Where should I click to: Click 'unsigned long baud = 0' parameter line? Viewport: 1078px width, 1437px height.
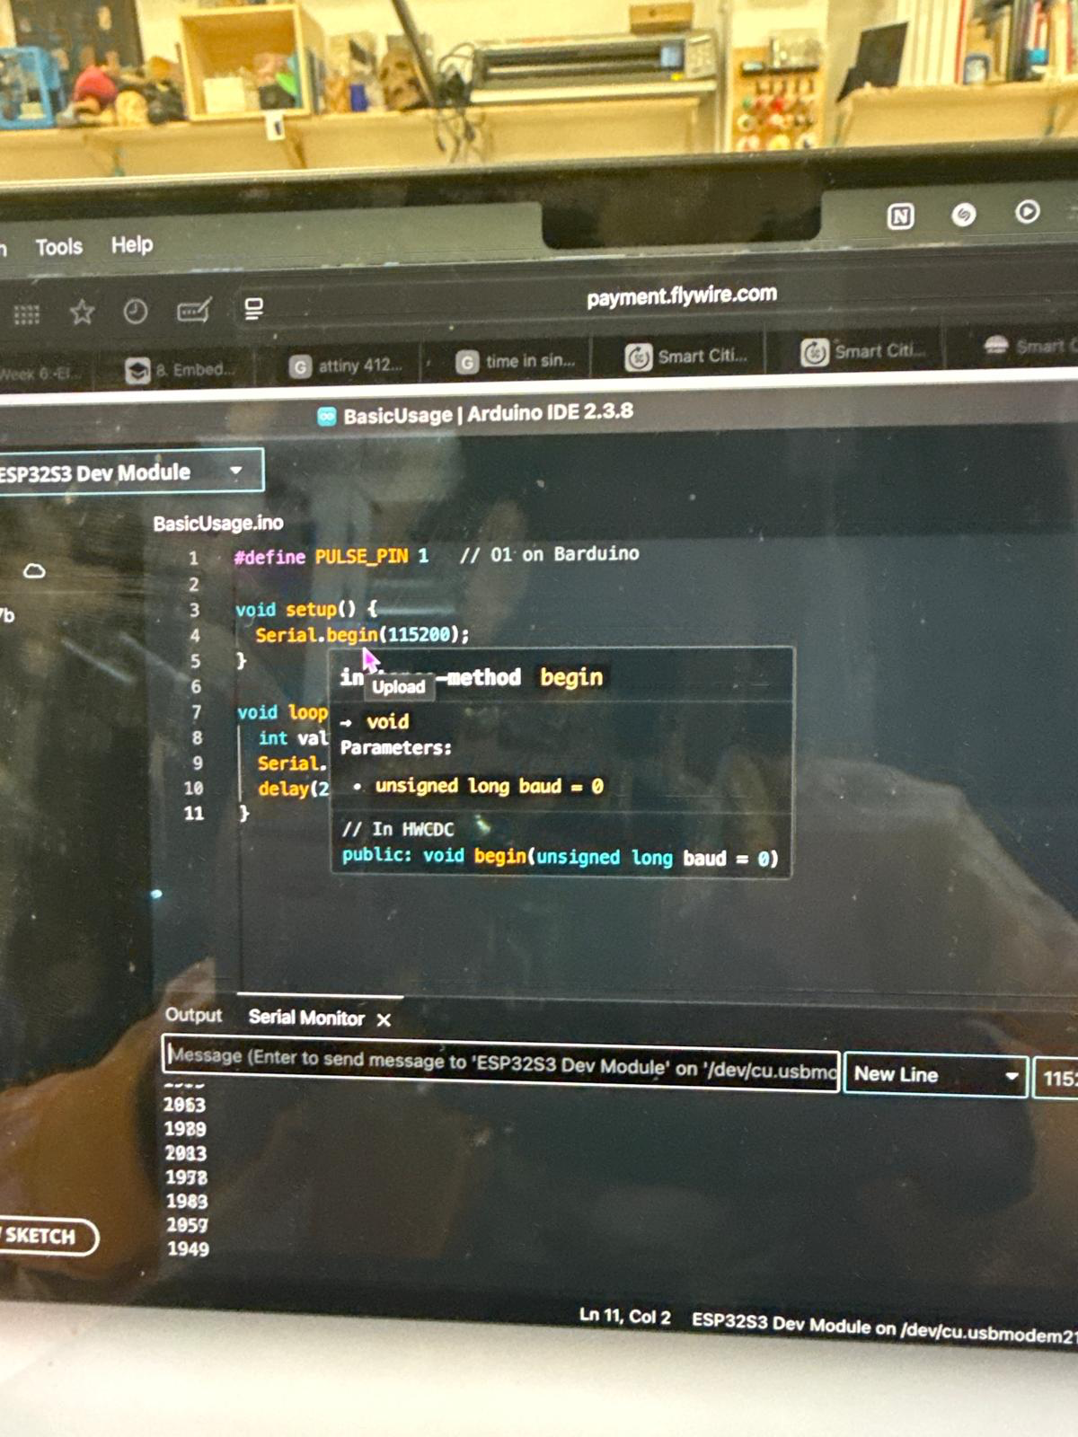(489, 786)
